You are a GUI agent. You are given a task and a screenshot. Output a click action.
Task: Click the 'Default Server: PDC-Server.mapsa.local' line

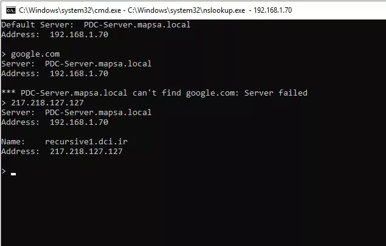pos(96,24)
